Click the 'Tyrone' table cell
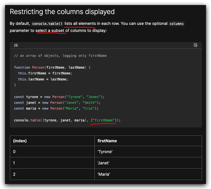 point(148,152)
